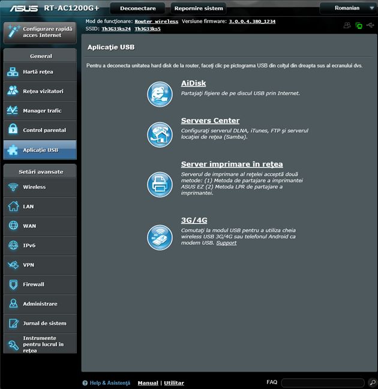Click the Router wireless mode link

pyautogui.click(x=156, y=22)
